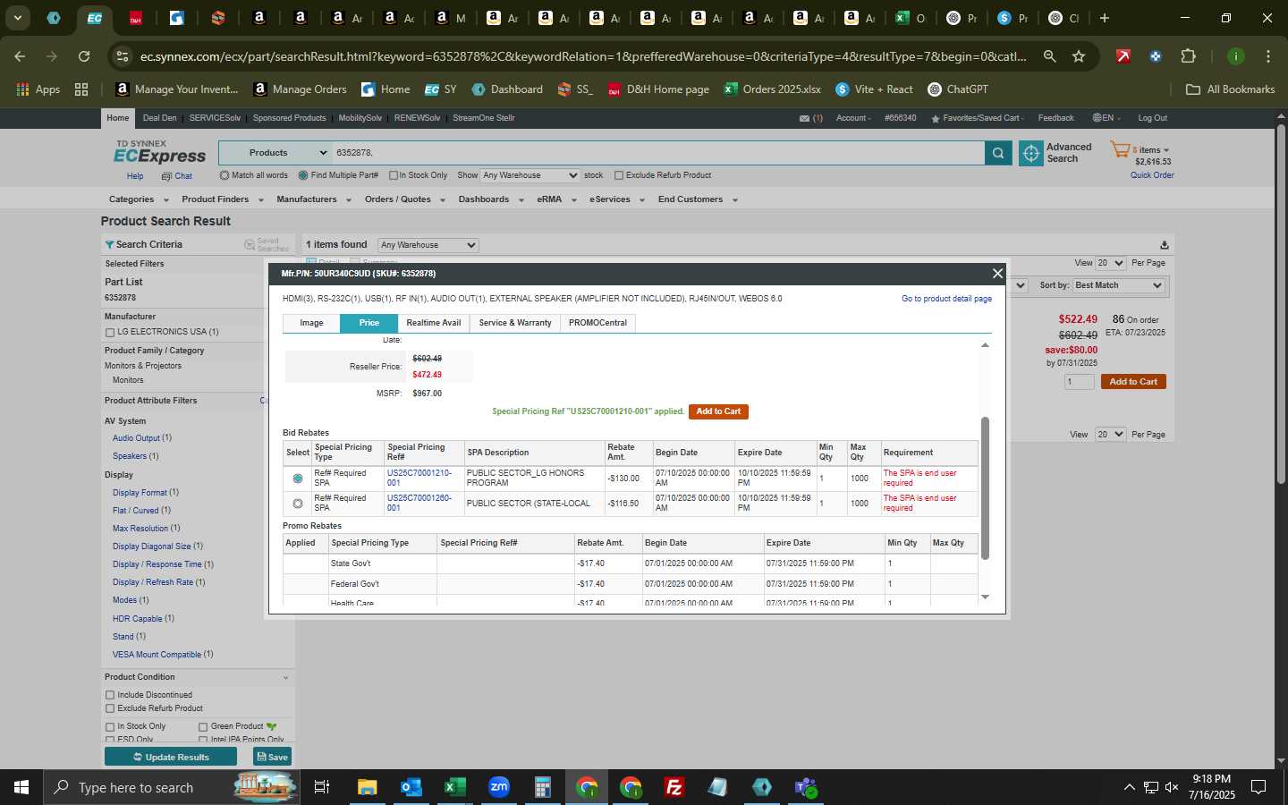Select the US25C70001260-001 SPA radio button
This screenshot has width=1288, height=805.
[298, 504]
